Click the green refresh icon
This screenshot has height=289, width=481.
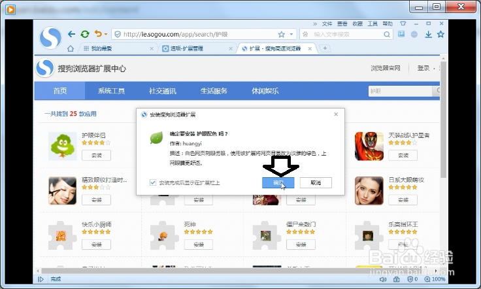coord(85,34)
